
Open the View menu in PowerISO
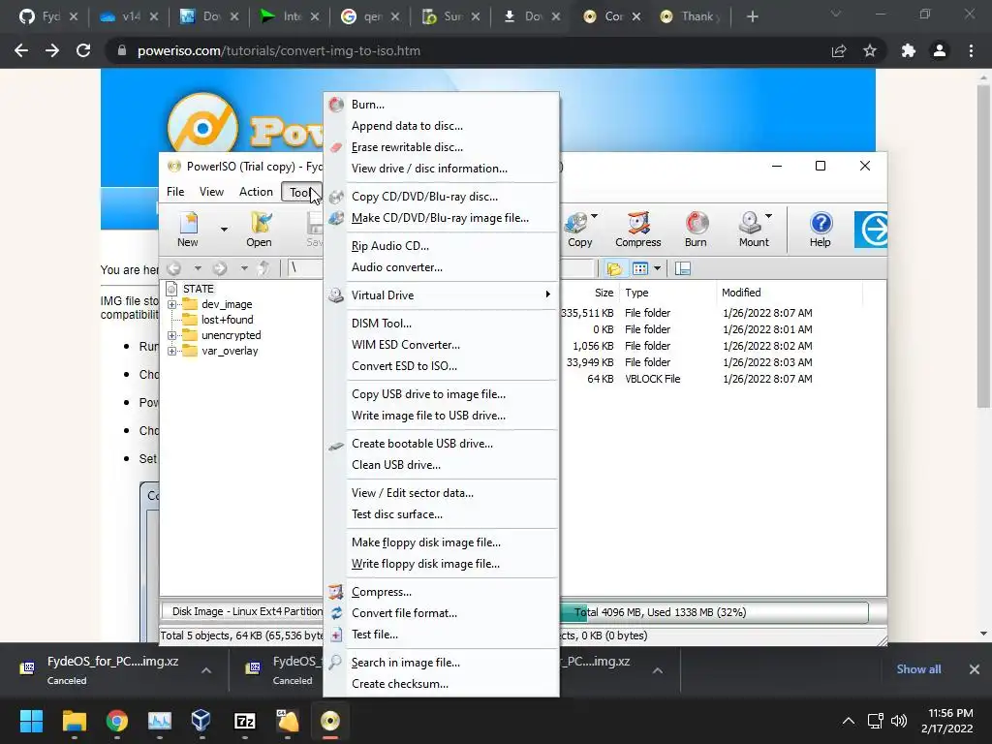tap(211, 192)
